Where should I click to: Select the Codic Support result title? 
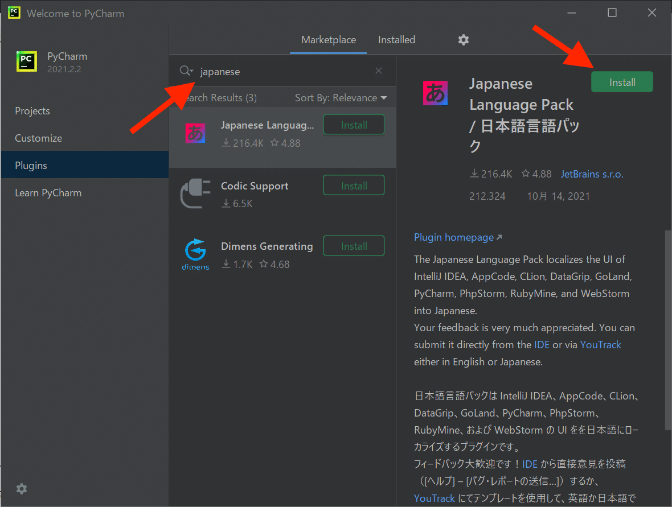[255, 186]
